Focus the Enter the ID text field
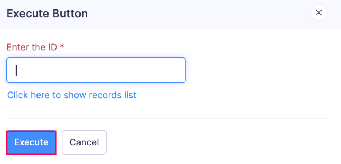Viewport: 341px width, 164px height. pyautogui.click(x=96, y=70)
